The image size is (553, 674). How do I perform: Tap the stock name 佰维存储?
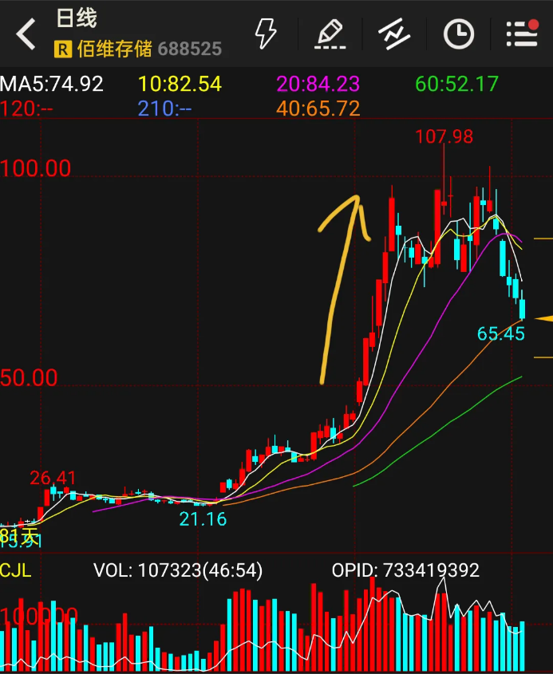[114, 49]
